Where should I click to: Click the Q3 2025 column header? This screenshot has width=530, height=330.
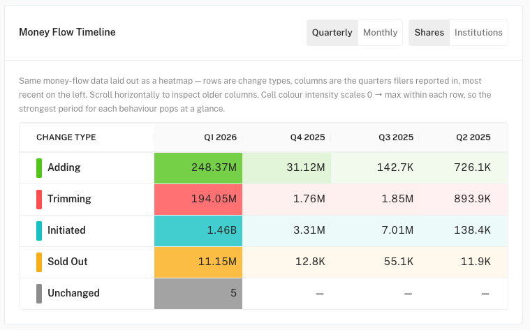[375, 137]
